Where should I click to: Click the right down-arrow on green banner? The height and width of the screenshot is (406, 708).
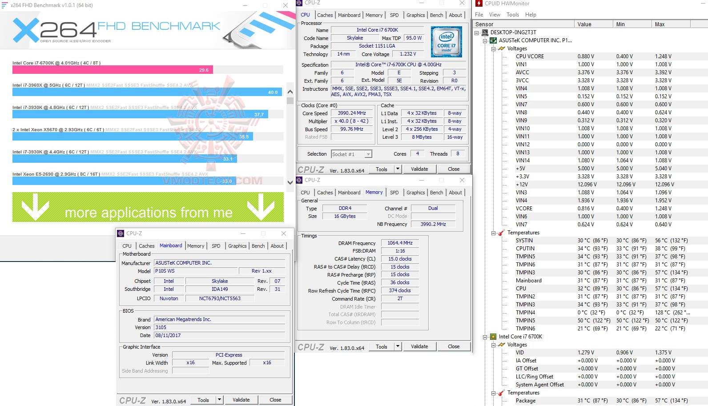(x=261, y=207)
